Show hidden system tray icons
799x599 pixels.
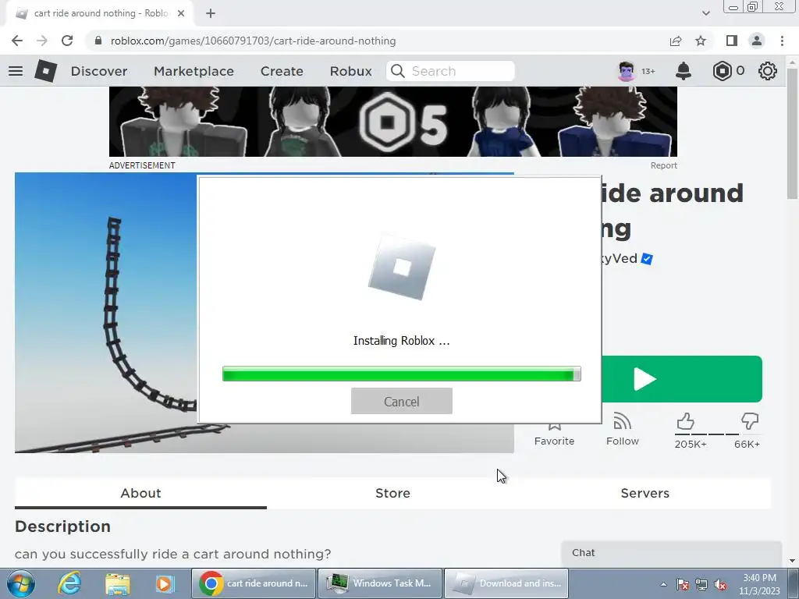click(x=663, y=584)
